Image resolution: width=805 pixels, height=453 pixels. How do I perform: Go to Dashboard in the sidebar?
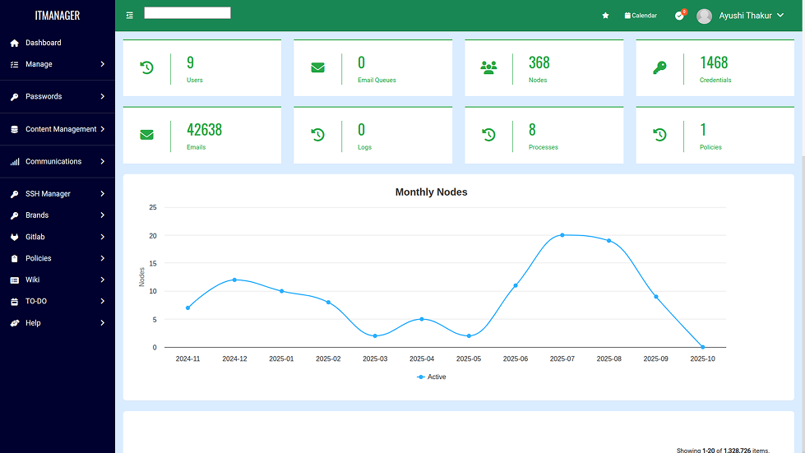point(43,43)
